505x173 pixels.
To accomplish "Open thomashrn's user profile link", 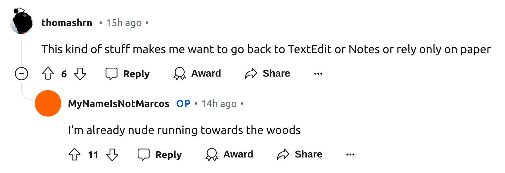I will point(67,23).
